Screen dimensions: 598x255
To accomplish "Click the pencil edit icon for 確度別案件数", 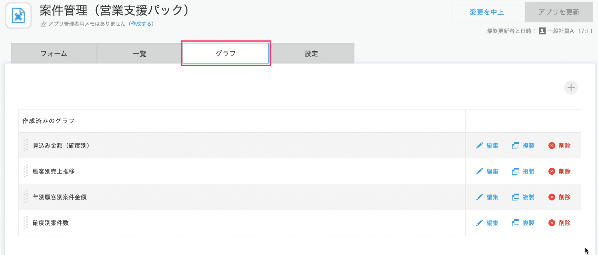I will pos(479,223).
